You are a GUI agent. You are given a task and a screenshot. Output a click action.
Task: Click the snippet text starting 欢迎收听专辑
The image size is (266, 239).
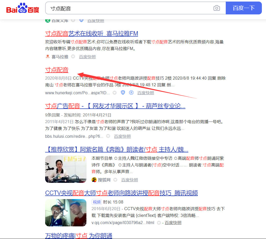(x=134, y=45)
